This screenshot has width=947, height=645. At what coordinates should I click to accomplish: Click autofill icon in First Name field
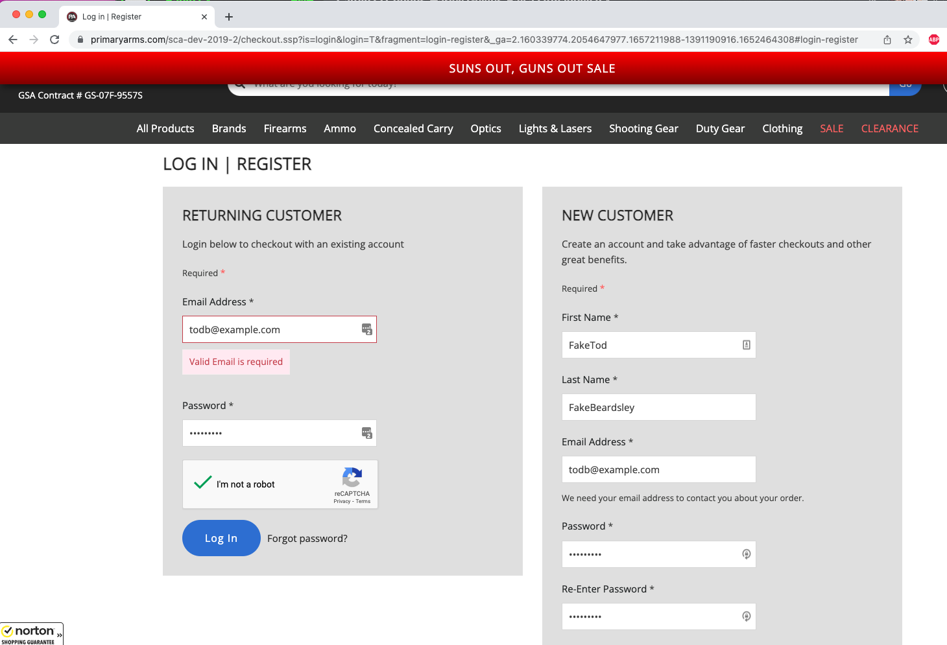[x=746, y=345]
